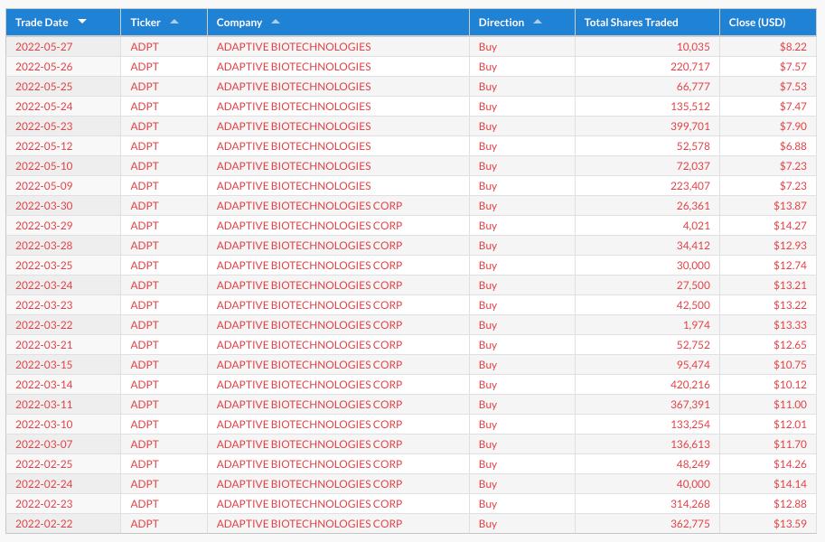Click the sort arrow beside Company
825x542 pixels.
click(276, 22)
